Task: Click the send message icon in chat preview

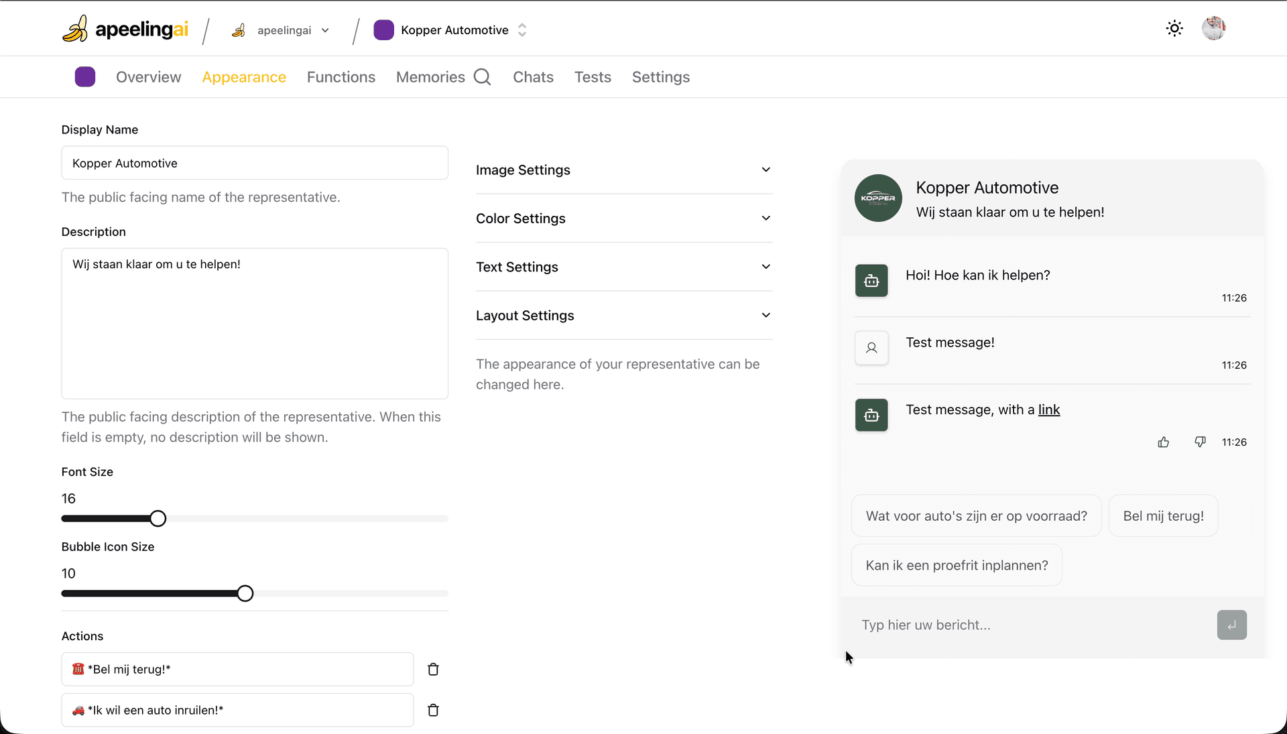Action: coord(1231,624)
